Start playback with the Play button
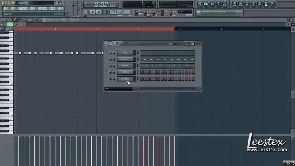This screenshot has height=166, width=295. point(93,12)
